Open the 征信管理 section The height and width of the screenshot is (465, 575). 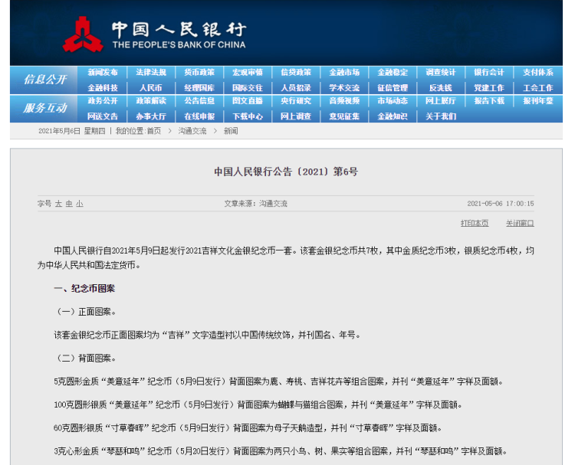click(x=393, y=88)
